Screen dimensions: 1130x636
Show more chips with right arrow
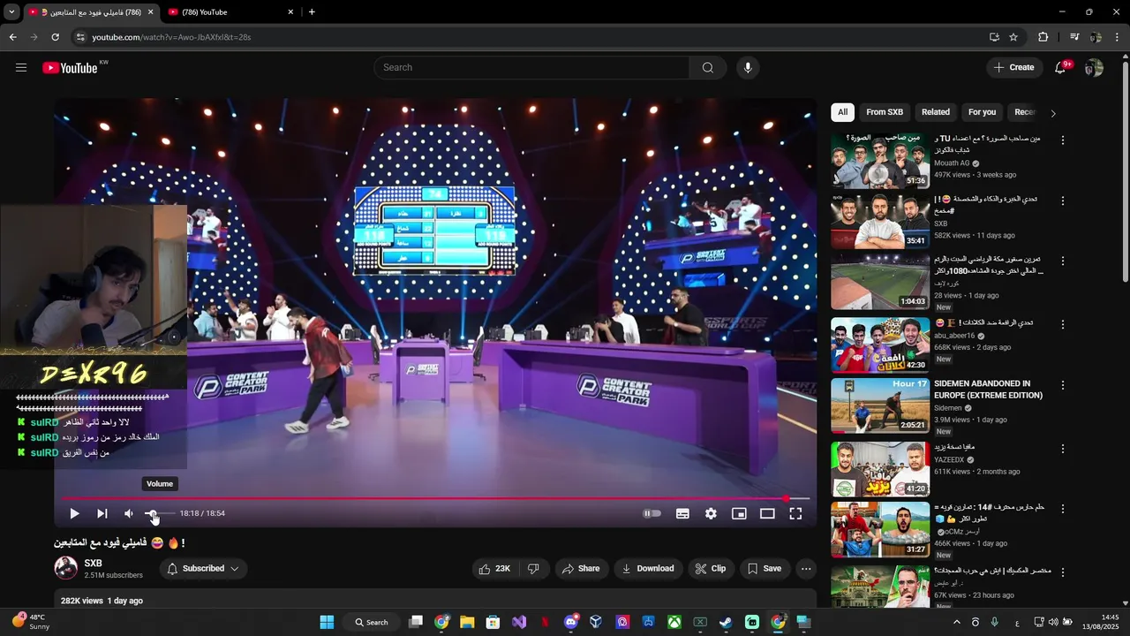1052,113
